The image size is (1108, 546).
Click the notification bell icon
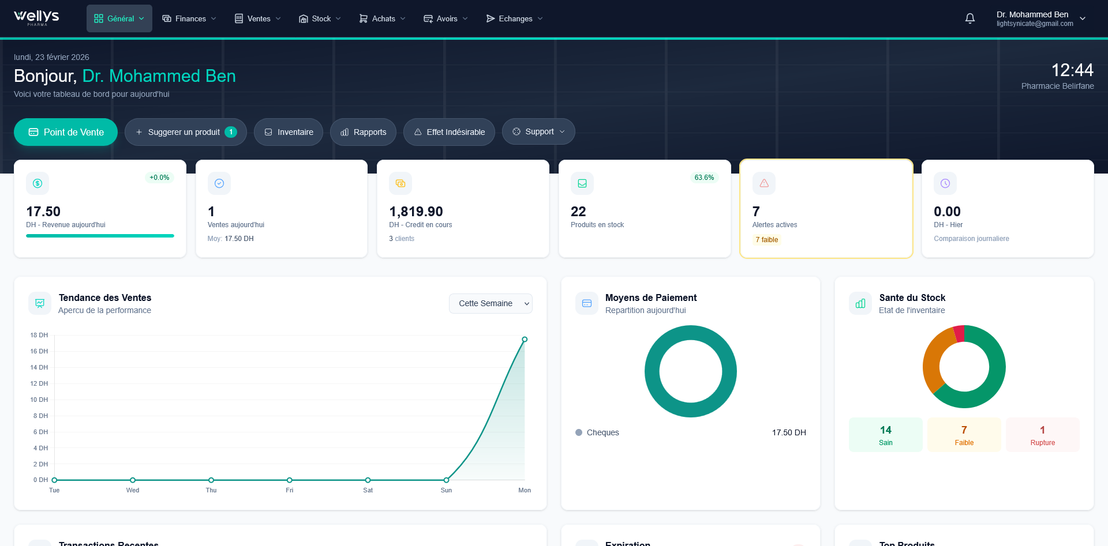tap(969, 18)
